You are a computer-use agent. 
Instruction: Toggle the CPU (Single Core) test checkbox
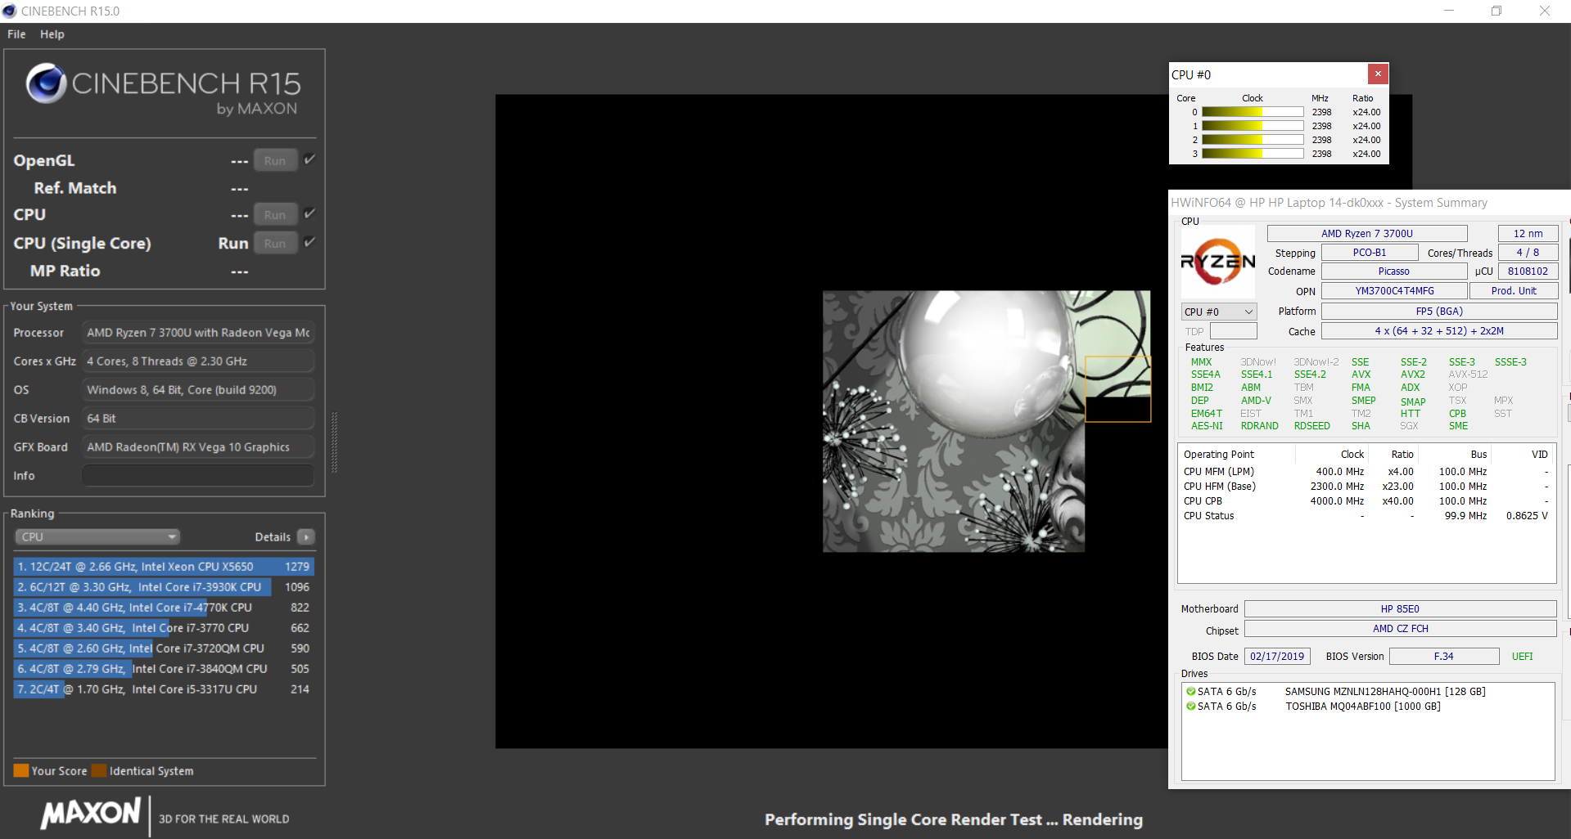click(309, 242)
